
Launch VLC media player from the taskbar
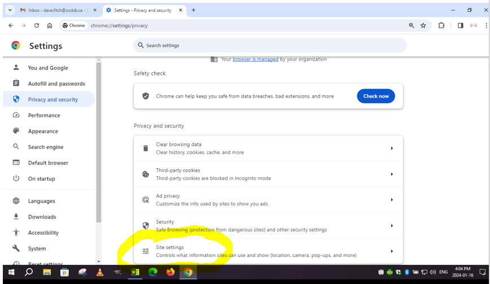[100, 273]
